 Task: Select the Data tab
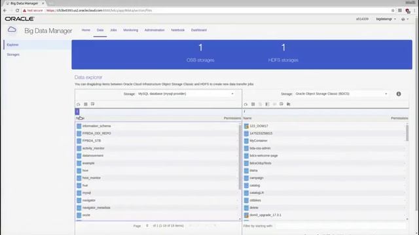(x=100, y=30)
